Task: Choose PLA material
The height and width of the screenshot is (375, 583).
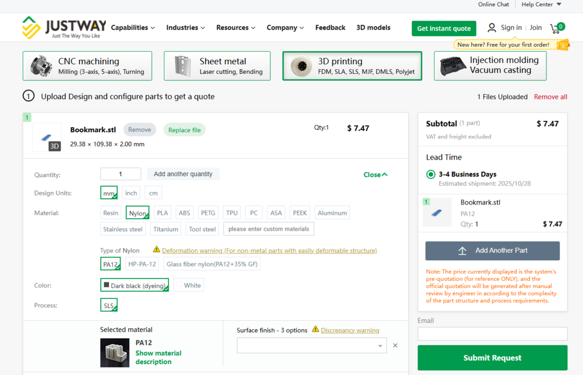Action: click(162, 213)
